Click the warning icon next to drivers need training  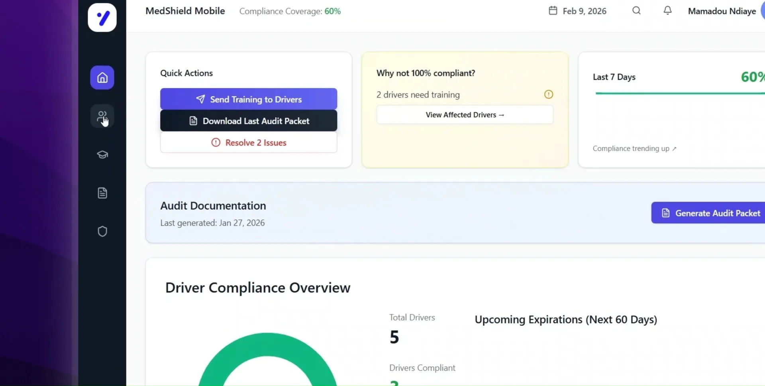point(549,95)
